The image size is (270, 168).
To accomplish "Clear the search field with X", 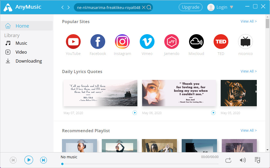I will tap(144, 7).
